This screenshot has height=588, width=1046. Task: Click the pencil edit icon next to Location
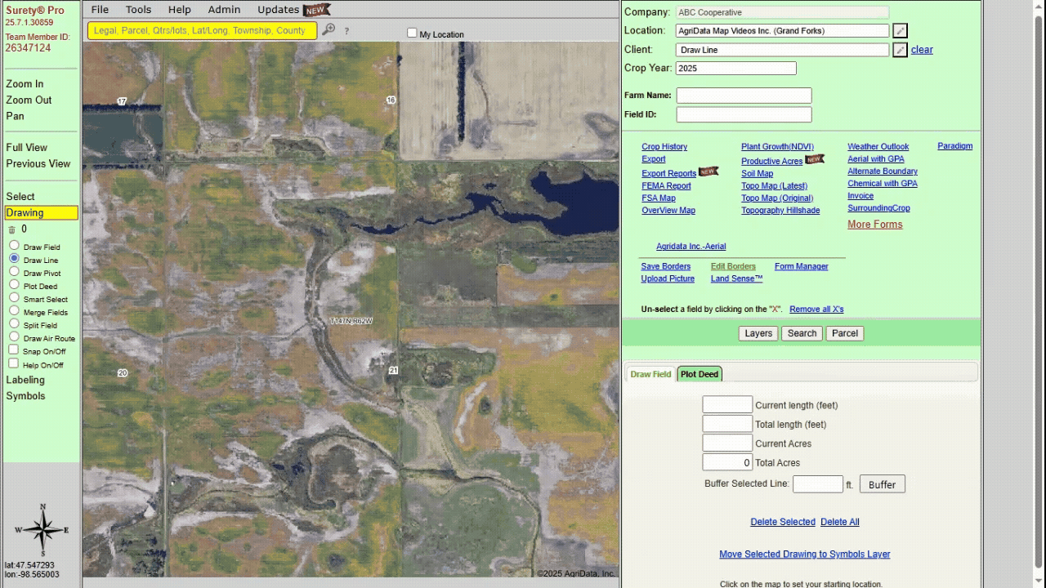point(900,31)
